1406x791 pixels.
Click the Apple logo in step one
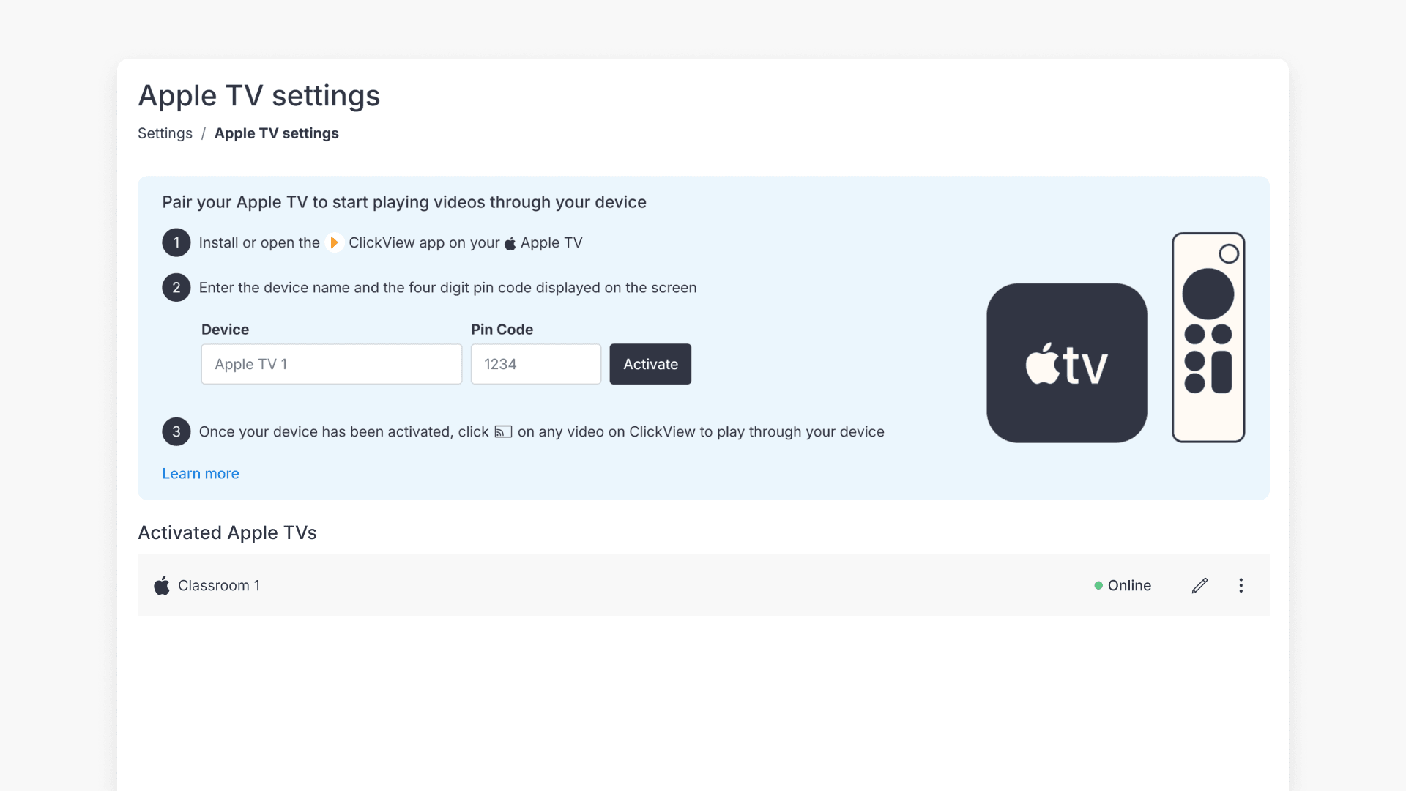tap(510, 243)
